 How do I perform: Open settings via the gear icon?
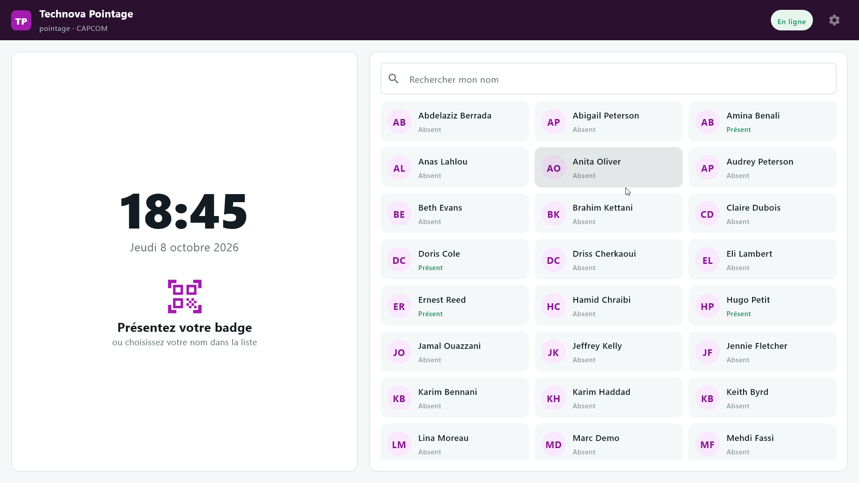(834, 20)
